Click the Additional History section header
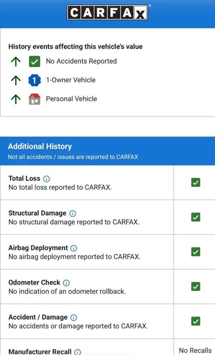 [107, 151]
